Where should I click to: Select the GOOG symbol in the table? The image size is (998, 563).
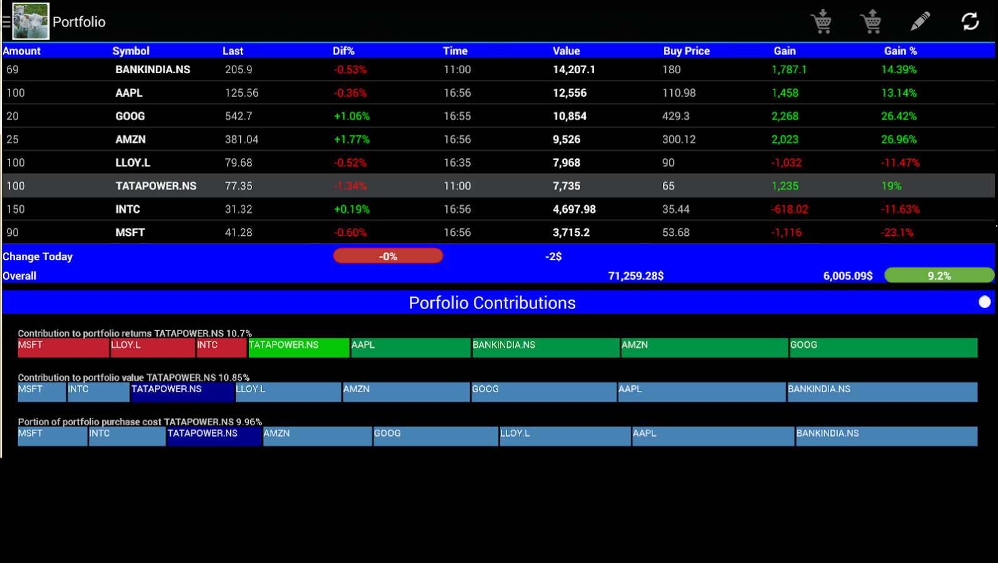coord(130,116)
